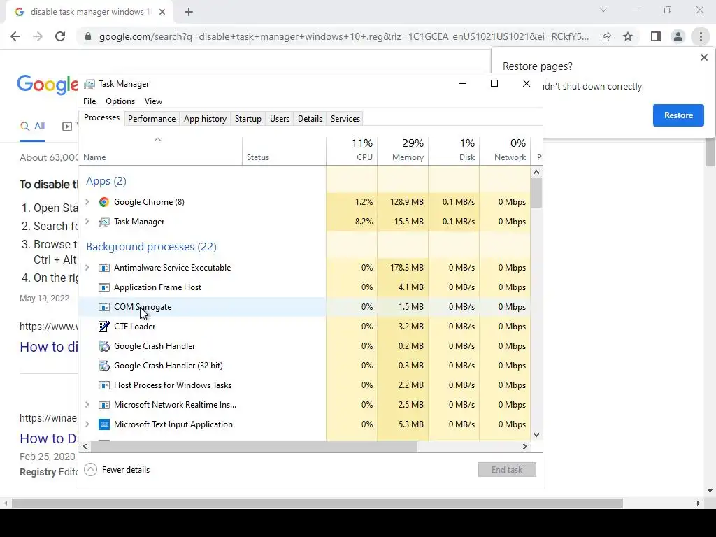
Task: Click the Google logo
Action: pos(48,85)
